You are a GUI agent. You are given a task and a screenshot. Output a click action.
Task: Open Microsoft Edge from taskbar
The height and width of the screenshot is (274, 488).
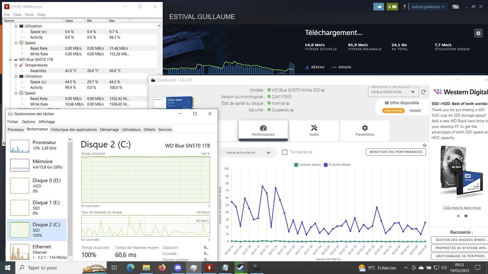(x=130, y=268)
